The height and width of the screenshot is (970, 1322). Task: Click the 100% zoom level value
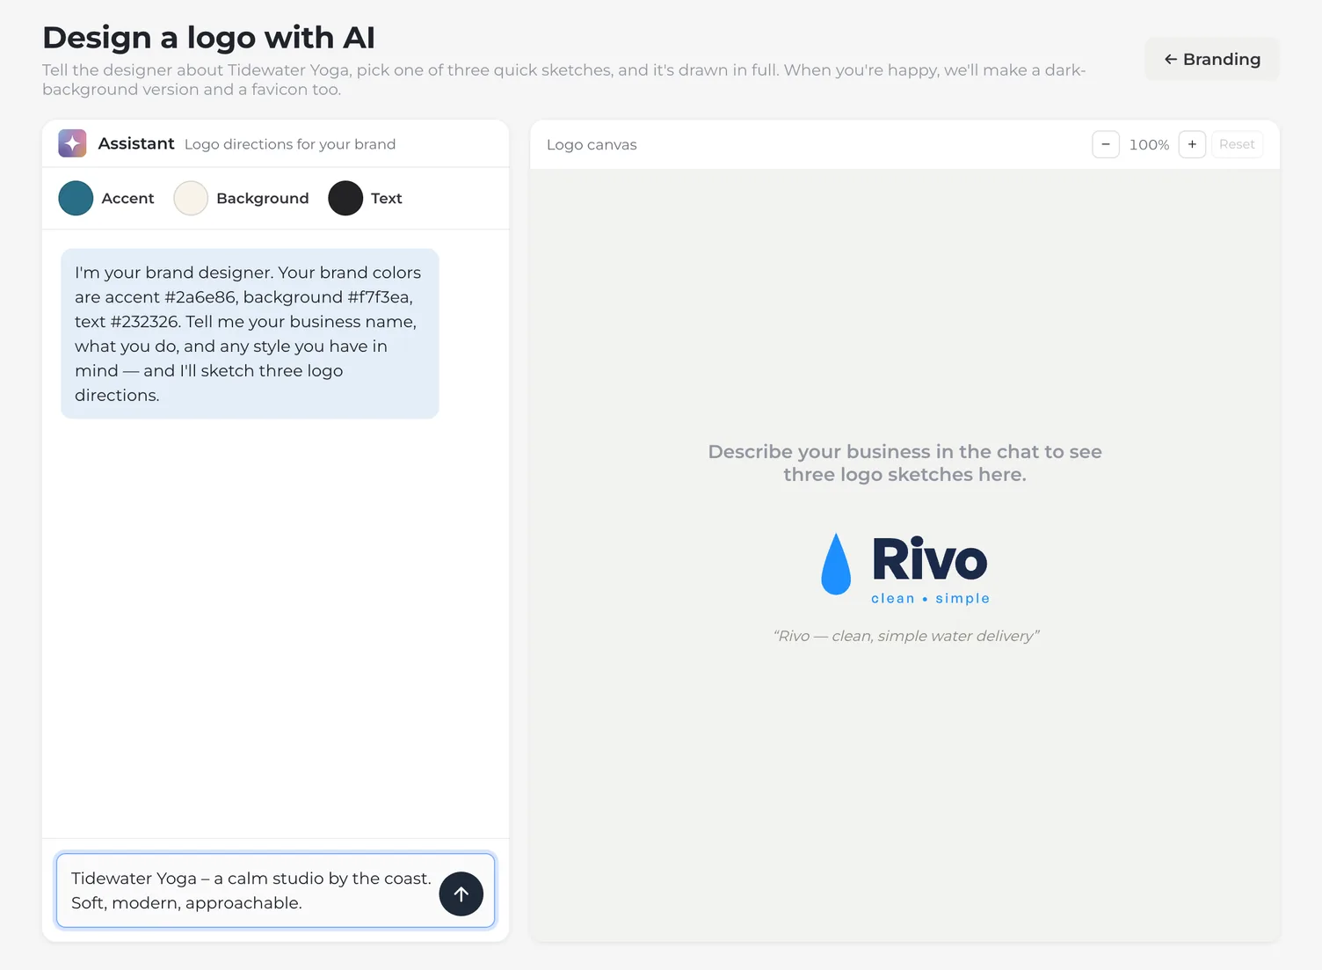tap(1149, 145)
